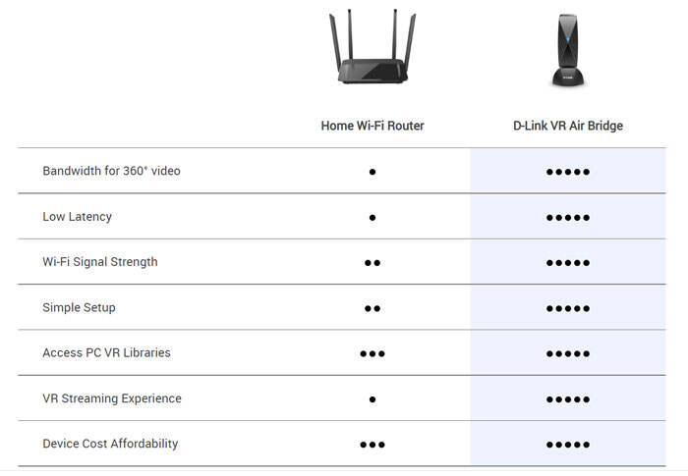This screenshot has width=688, height=476.
Task: Click the Air Bridge five dots for VR Streaming Experience
Action: [x=568, y=399]
